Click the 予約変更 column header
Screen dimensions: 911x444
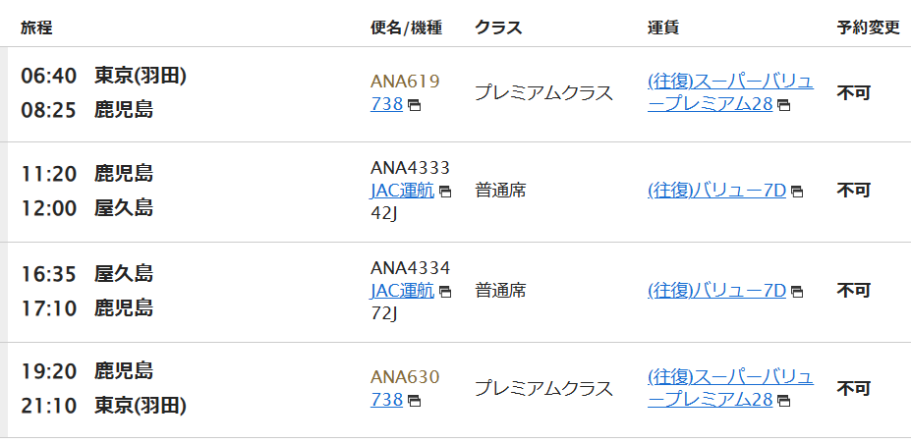click(868, 28)
